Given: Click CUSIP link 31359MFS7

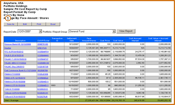Looking at the screenshot, I should (43, 59).
